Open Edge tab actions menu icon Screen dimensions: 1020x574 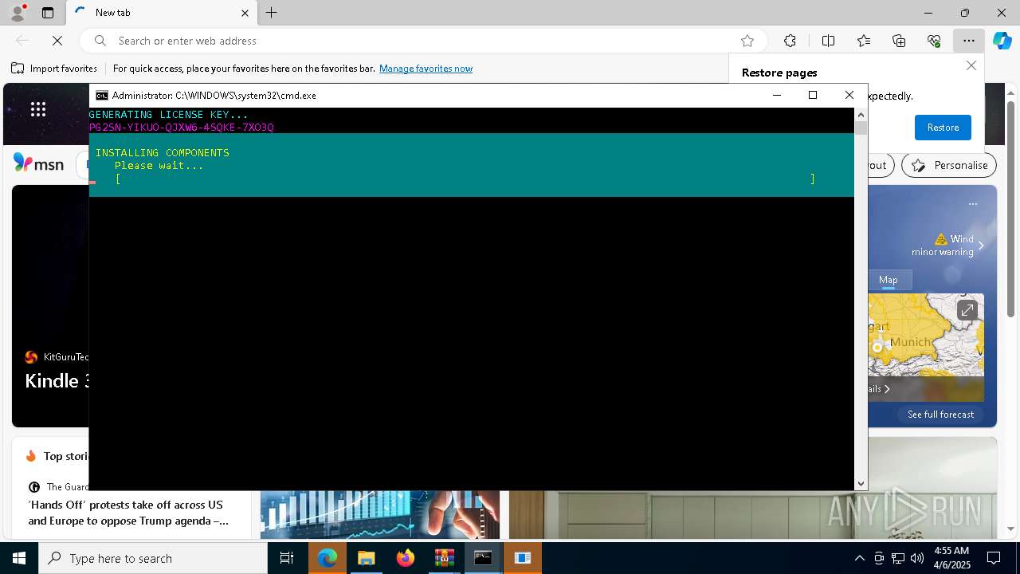point(48,13)
